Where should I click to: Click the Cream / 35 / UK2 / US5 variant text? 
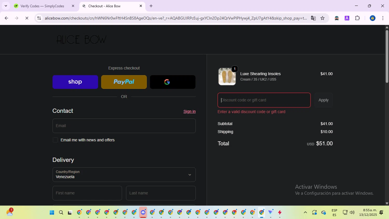pyautogui.click(x=258, y=79)
